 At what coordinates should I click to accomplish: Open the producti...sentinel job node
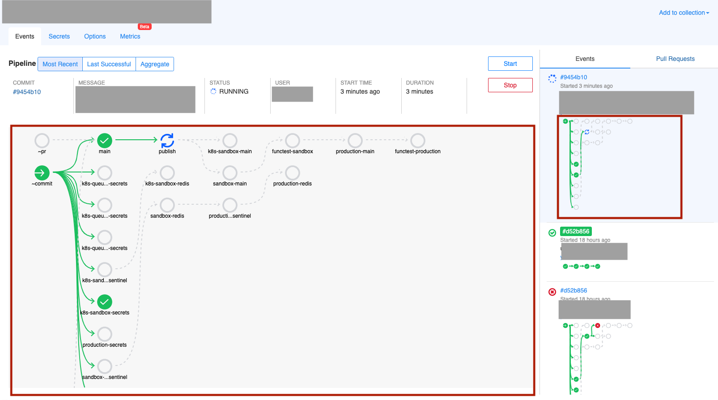pos(230,205)
